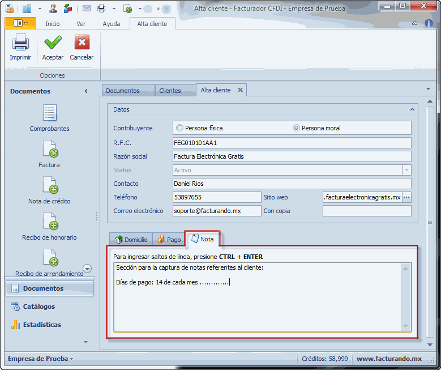441x370 pixels.
Task: Create a new Factura document
Action: pos(50,149)
